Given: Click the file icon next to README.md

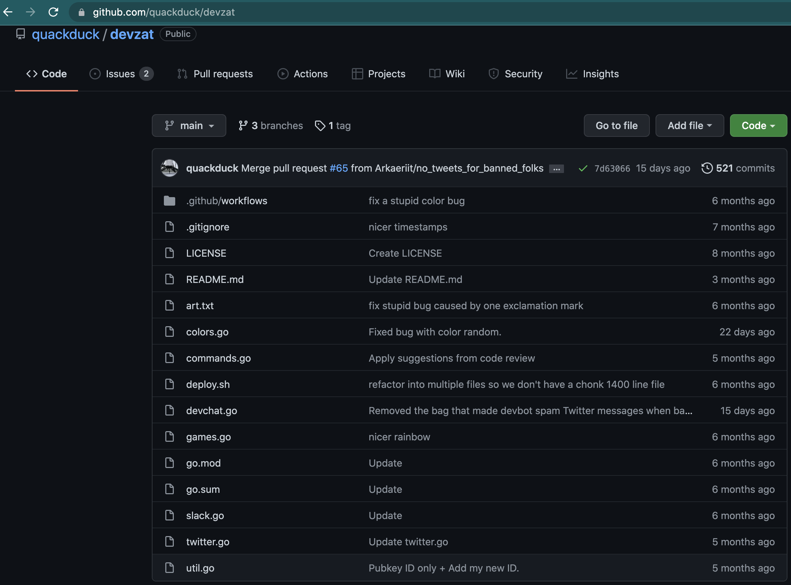Looking at the screenshot, I should 170,279.
